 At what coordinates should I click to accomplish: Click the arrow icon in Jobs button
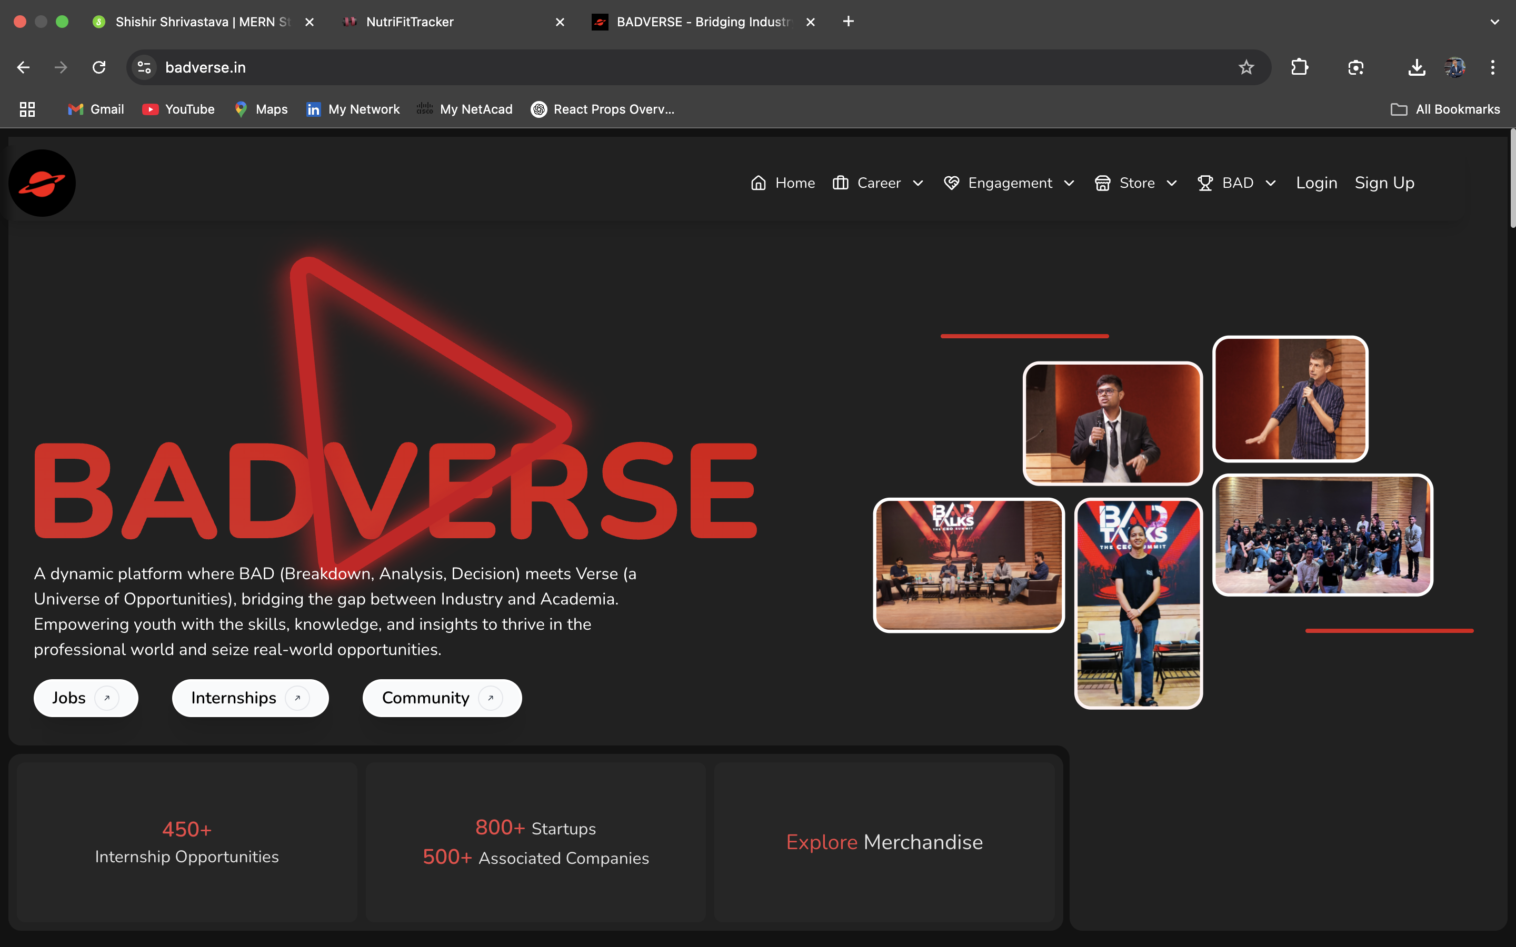107,698
